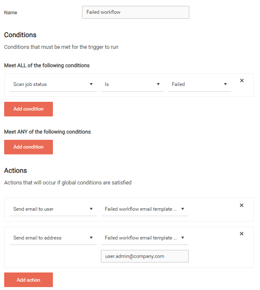Choose email template for Send email to address

tap(144, 238)
